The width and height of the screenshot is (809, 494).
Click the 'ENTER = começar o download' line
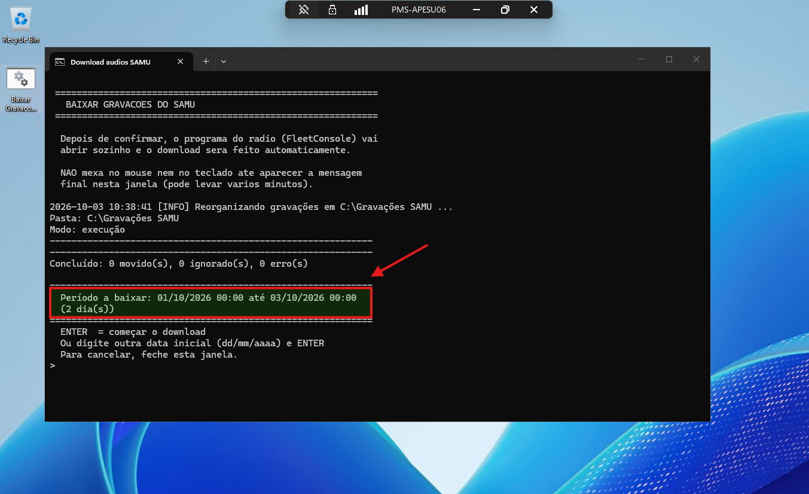(x=133, y=331)
